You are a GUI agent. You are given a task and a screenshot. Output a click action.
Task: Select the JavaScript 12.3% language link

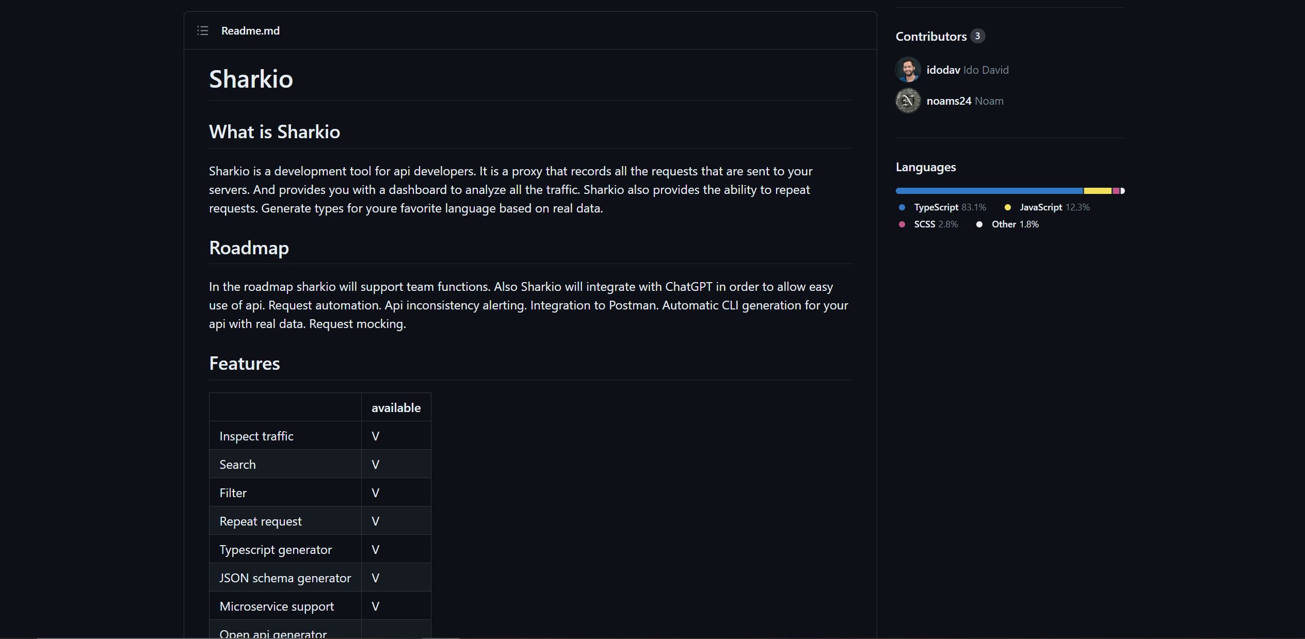coord(1054,207)
